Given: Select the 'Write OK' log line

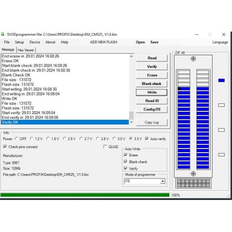Looking at the screenshot, I should [65, 98].
